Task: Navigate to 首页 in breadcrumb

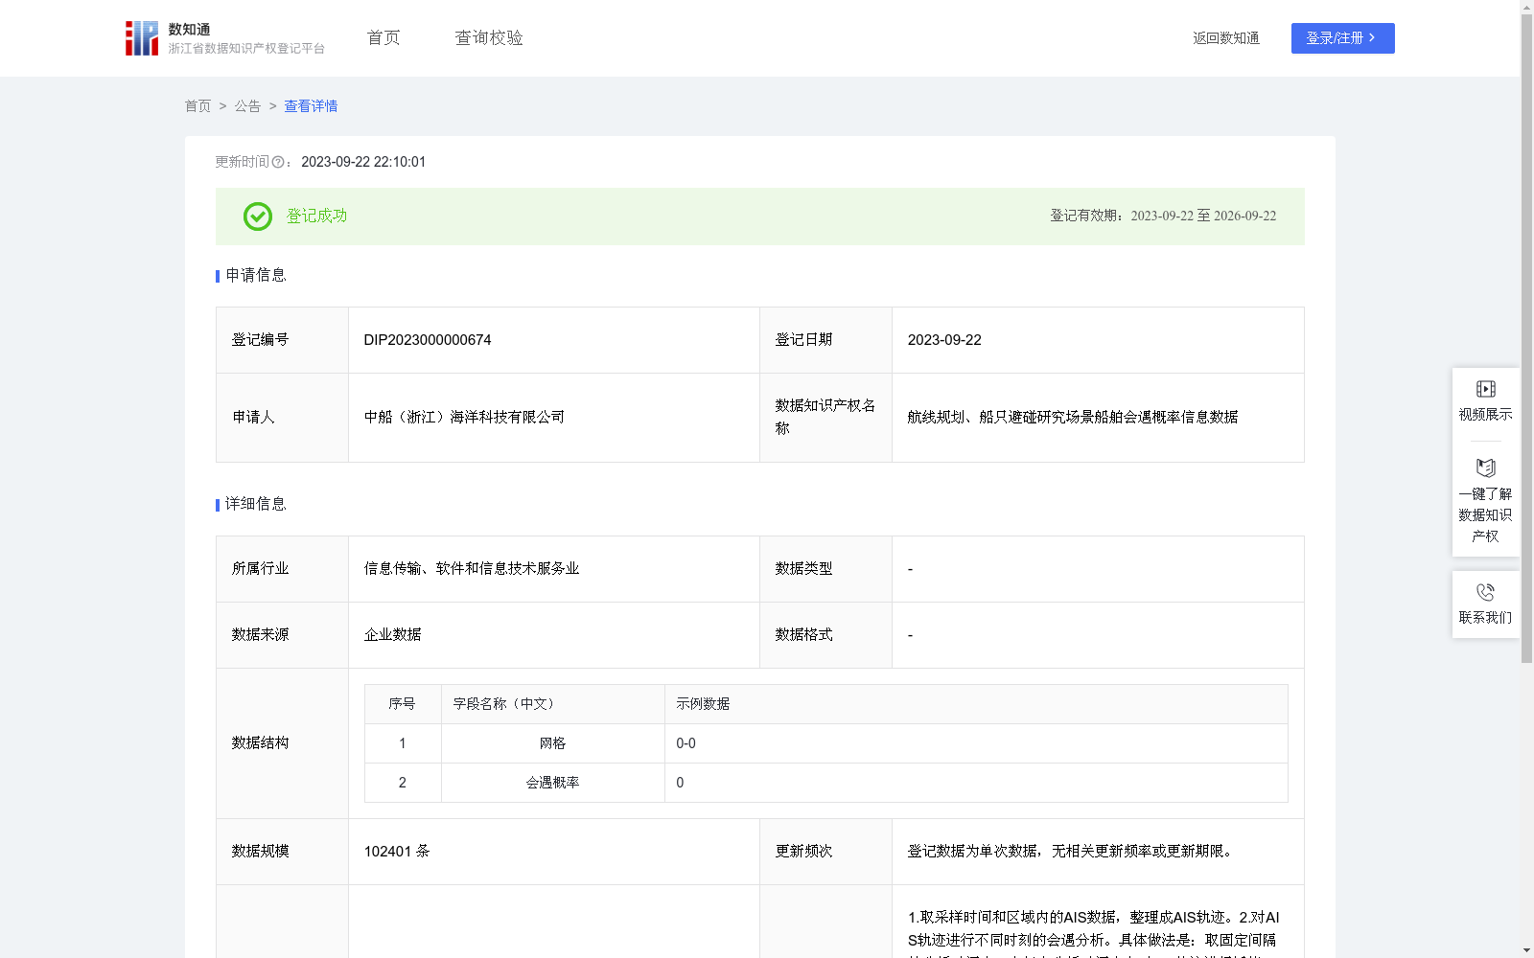Action: (x=198, y=106)
